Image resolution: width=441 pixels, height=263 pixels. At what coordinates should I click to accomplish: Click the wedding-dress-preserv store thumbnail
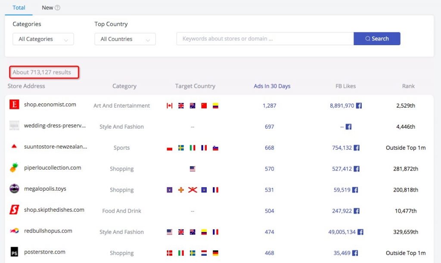click(14, 125)
